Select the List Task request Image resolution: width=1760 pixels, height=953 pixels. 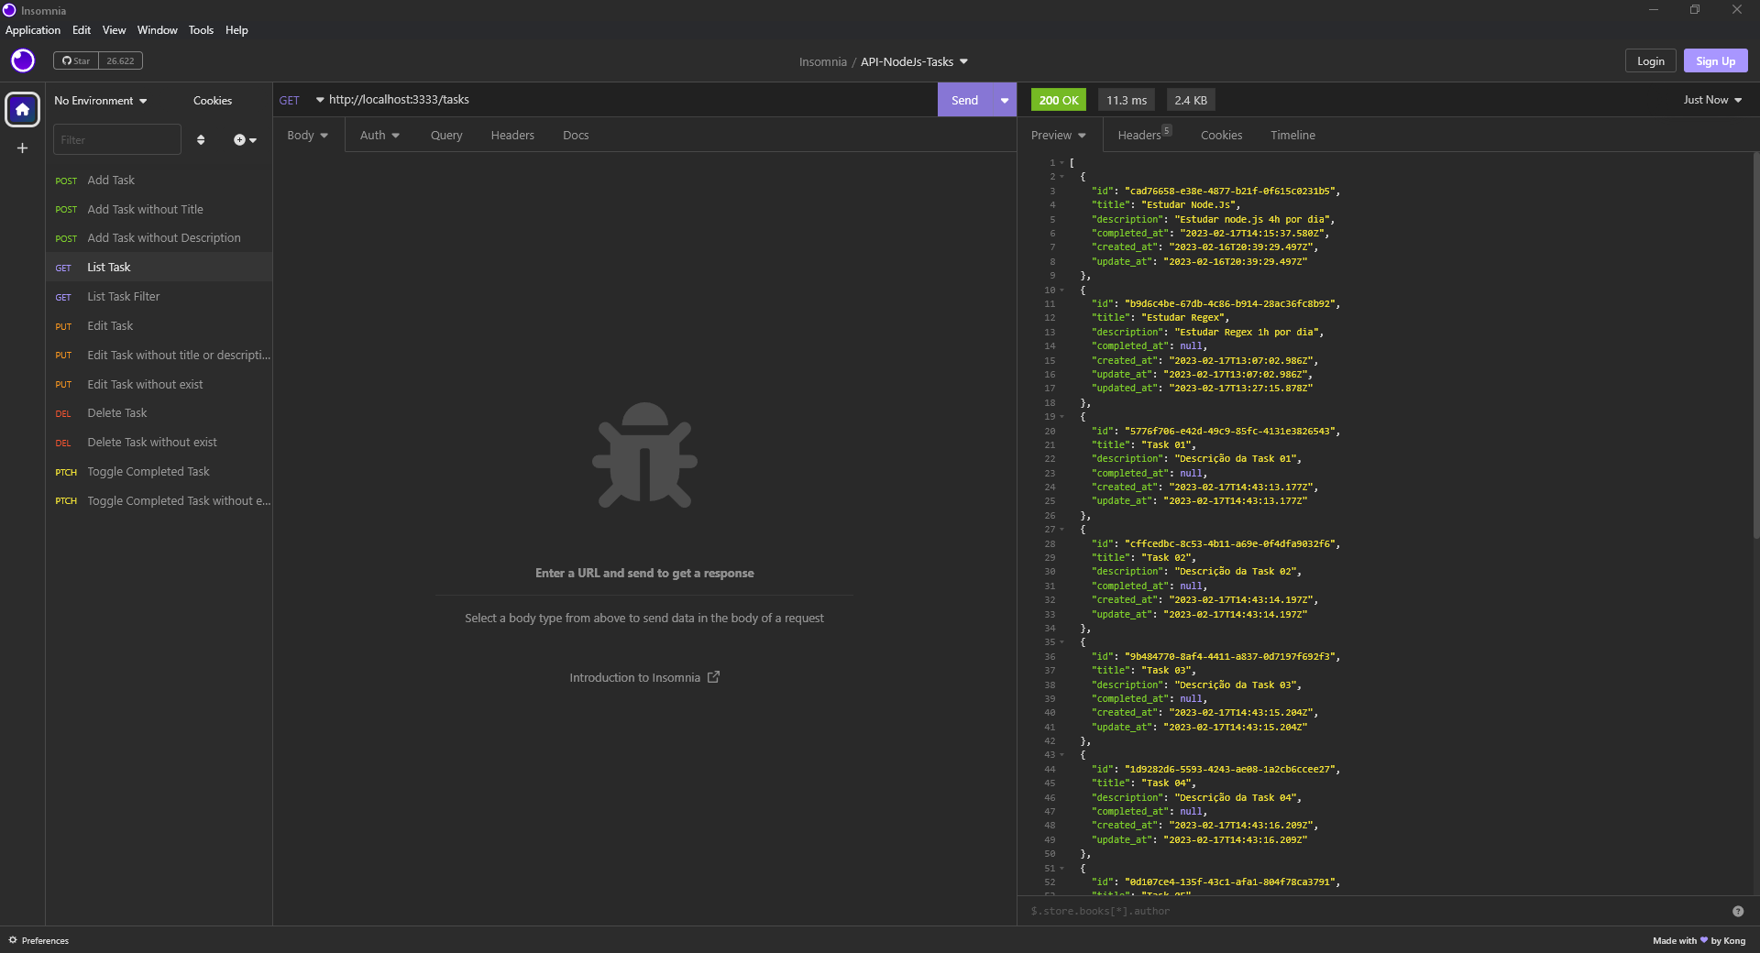pyautogui.click(x=159, y=268)
